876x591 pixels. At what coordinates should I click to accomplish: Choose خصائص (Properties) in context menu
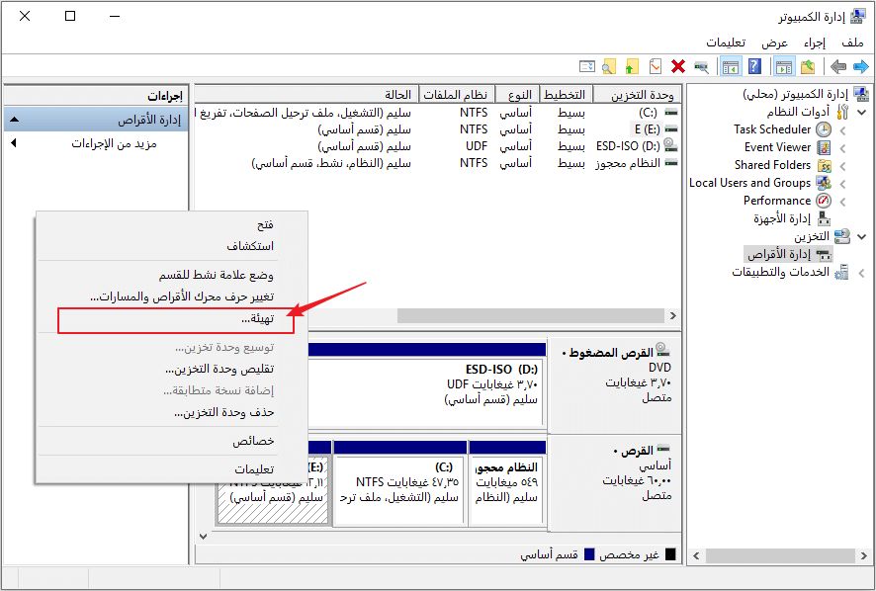click(173, 442)
